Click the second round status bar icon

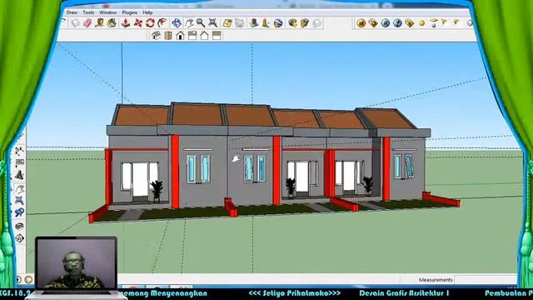point(28,280)
